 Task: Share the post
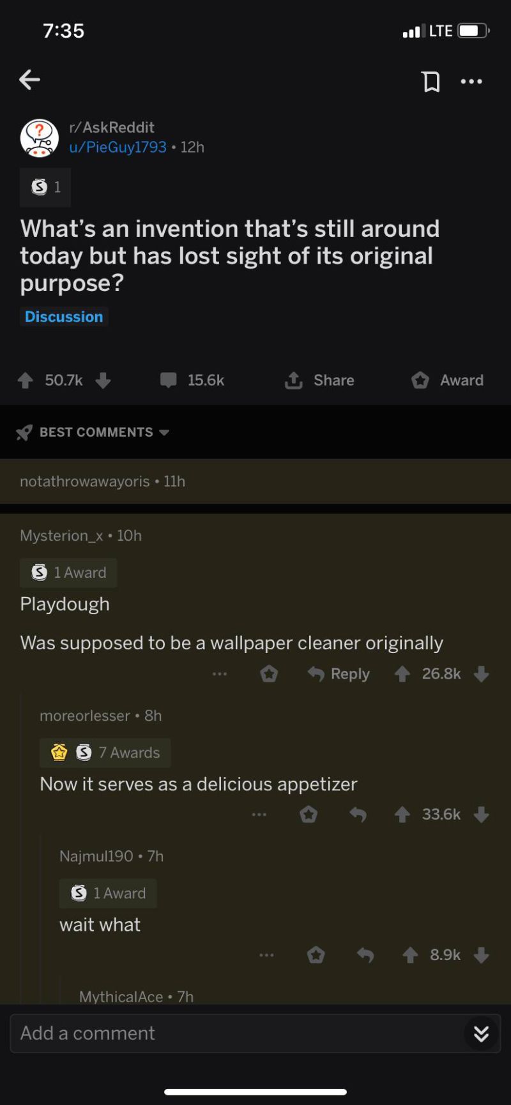pyautogui.click(x=319, y=380)
